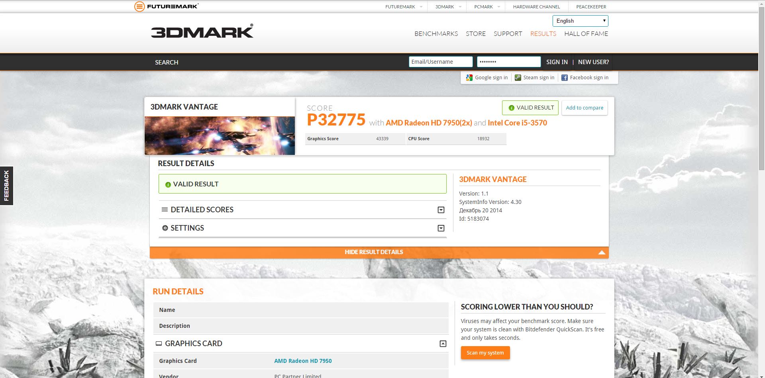The image size is (765, 378).
Task: Click the Sign In button
Action: (x=557, y=62)
